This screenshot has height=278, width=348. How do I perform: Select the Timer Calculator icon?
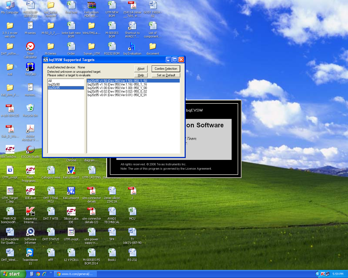click(x=30, y=50)
